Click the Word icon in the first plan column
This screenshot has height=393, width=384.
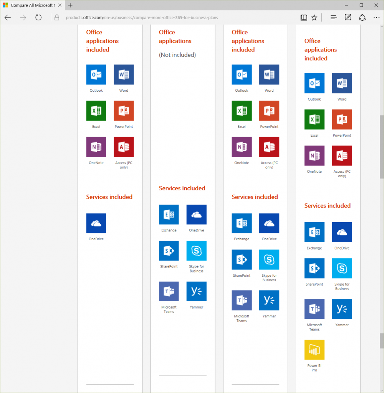click(124, 74)
